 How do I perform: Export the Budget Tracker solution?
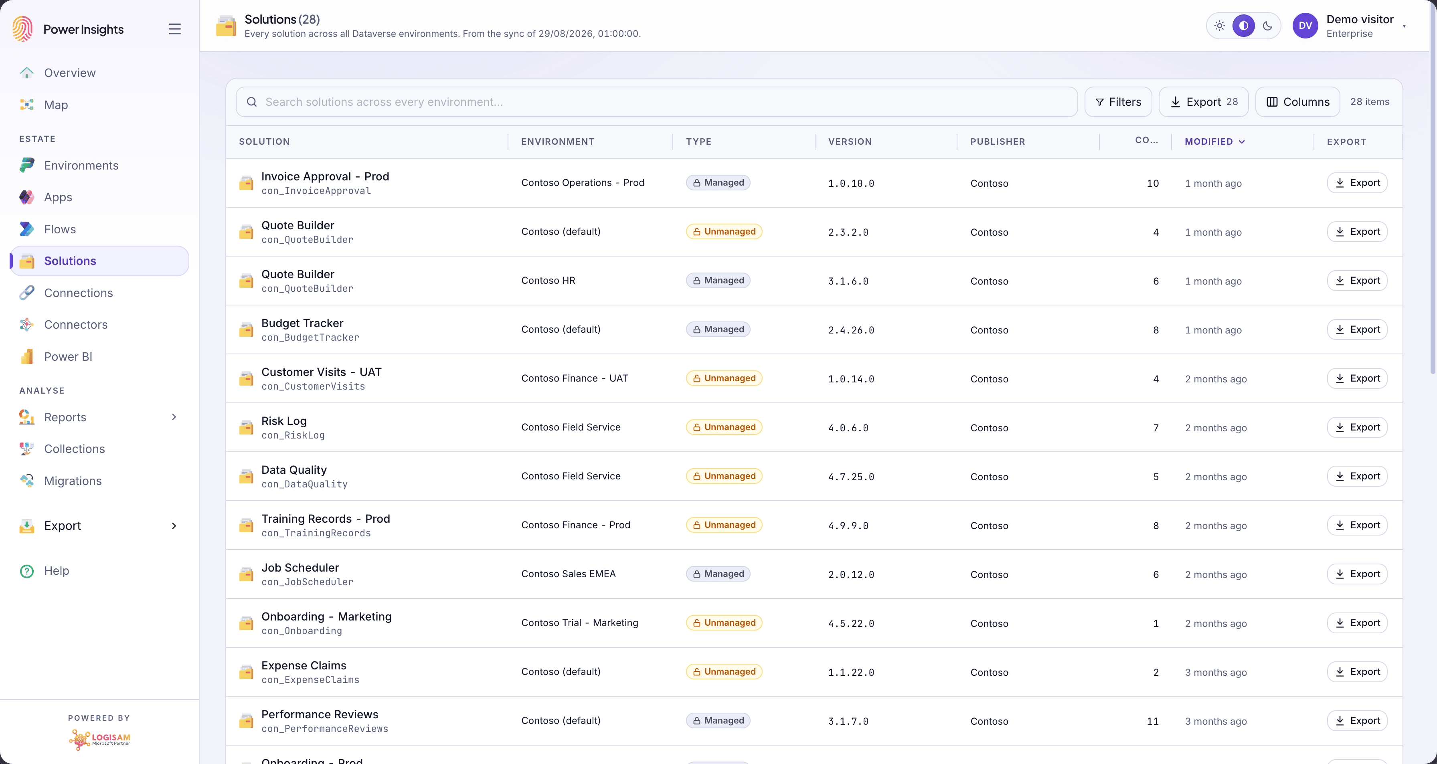click(x=1357, y=329)
